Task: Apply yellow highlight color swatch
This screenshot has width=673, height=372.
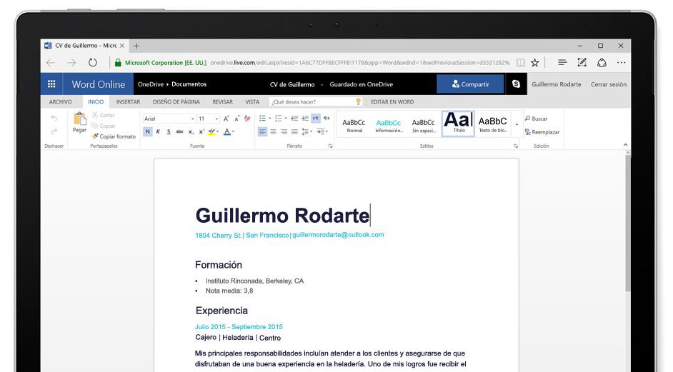Action: 211,131
